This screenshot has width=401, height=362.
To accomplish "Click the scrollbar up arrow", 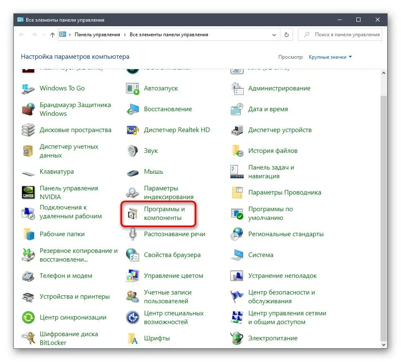I will pos(383,73).
